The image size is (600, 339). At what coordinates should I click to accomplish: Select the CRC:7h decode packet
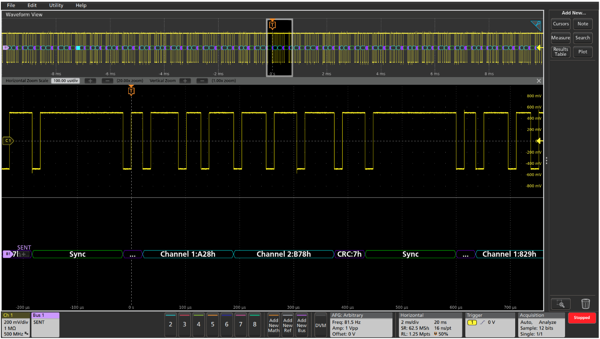[x=349, y=254]
